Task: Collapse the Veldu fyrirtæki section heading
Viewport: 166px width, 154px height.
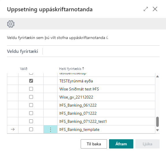Action: click(23, 51)
